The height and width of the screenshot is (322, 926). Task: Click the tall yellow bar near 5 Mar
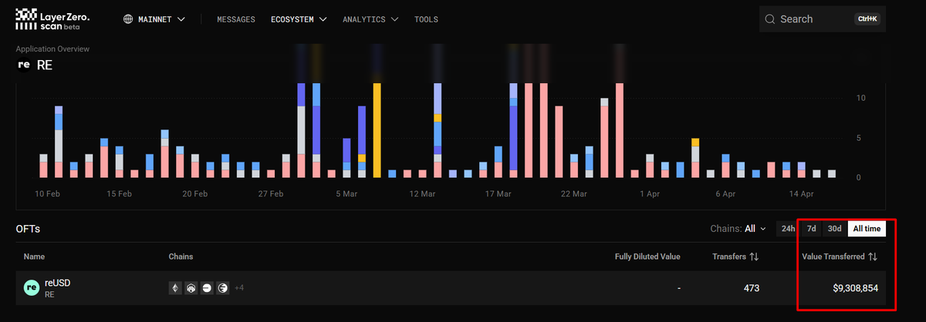tap(377, 130)
